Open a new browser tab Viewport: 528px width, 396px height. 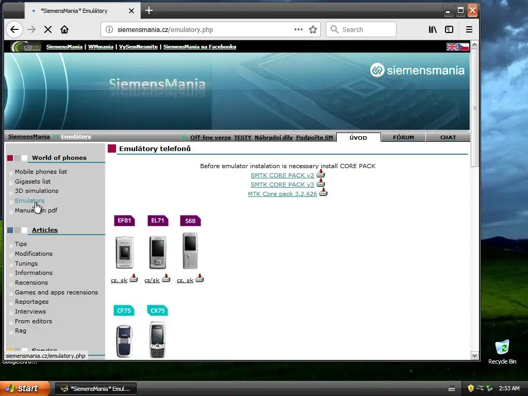coord(149,11)
